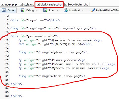This screenshot has width=119, height=99.
Task: Click the pencil syntax highlighter icon
Action: tap(93, 10)
